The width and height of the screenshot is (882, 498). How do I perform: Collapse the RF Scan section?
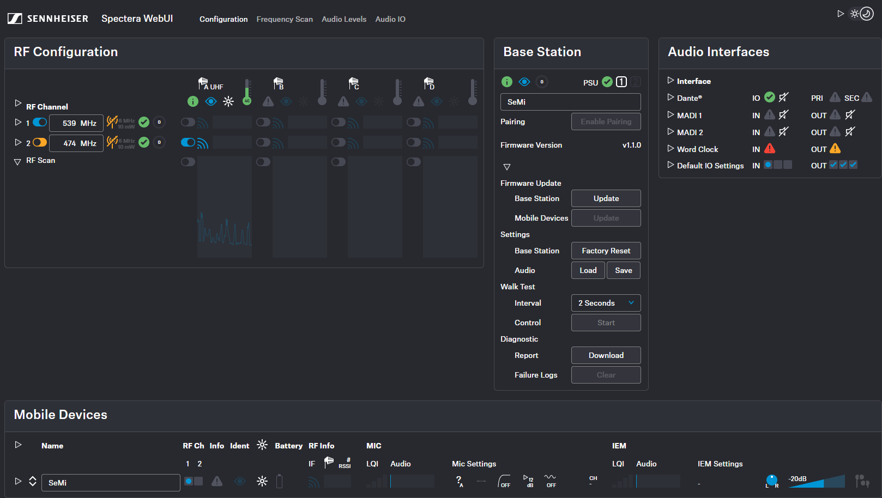(17, 161)
